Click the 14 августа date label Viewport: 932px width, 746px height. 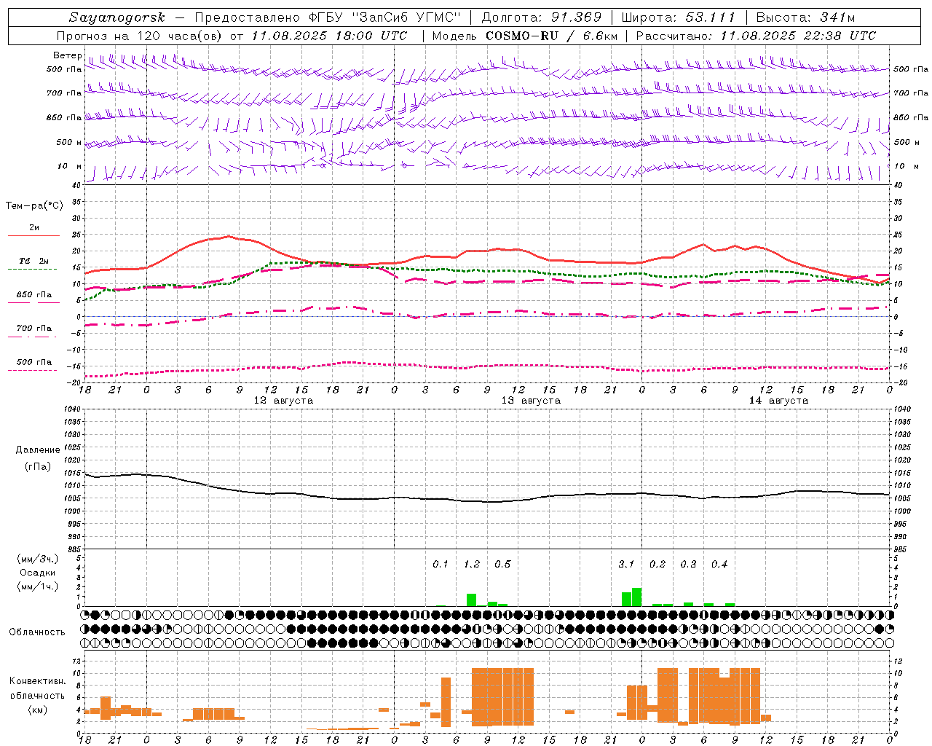[778, 401]
